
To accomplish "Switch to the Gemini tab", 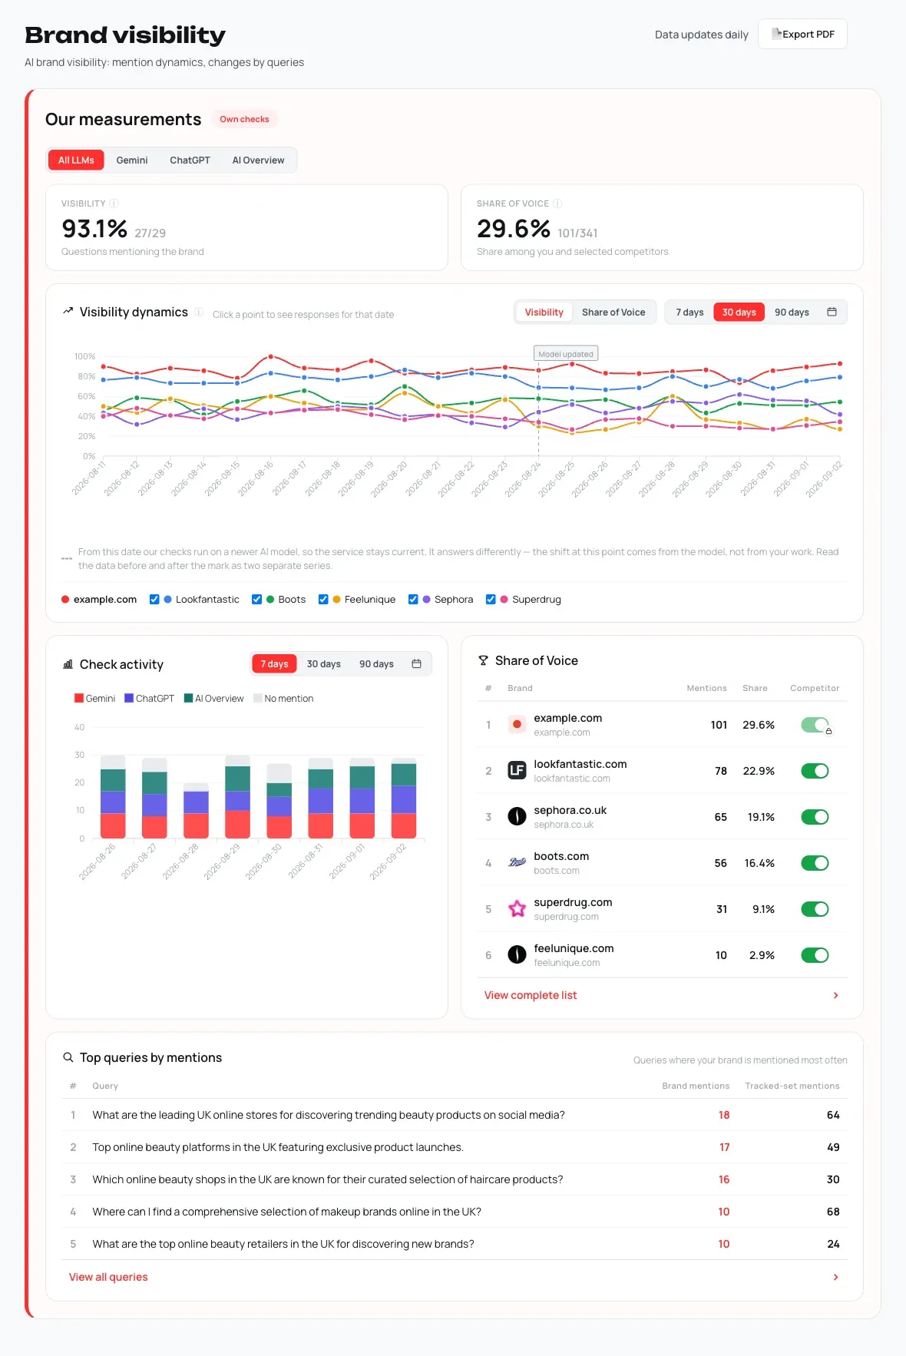I will 132,160.
